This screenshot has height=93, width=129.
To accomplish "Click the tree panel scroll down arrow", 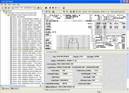I will [x=43, y=83].
